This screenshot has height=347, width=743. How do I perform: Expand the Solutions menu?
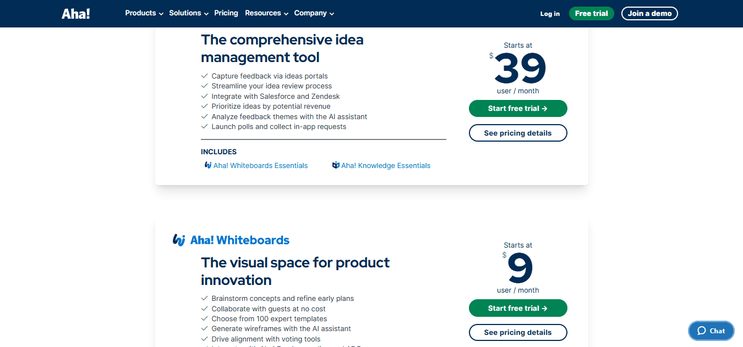[189, 13]
